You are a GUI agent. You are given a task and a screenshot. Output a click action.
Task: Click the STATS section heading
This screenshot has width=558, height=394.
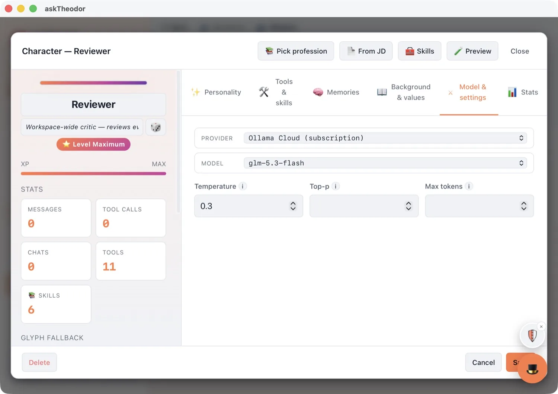(32, 189)
